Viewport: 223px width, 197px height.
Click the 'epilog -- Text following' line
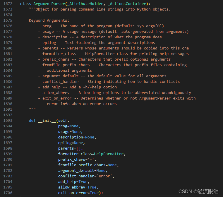[x=96, y=42]
